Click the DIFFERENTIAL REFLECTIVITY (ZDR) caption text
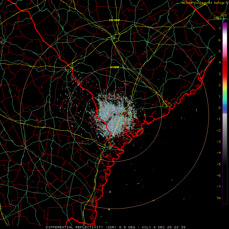The height and width of the screenshot is (229, 229). coord(81,227)
